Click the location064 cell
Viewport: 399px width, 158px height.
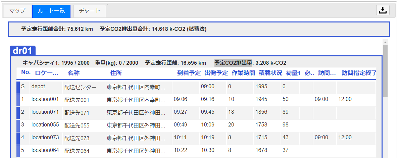click(x=45, y=150)
